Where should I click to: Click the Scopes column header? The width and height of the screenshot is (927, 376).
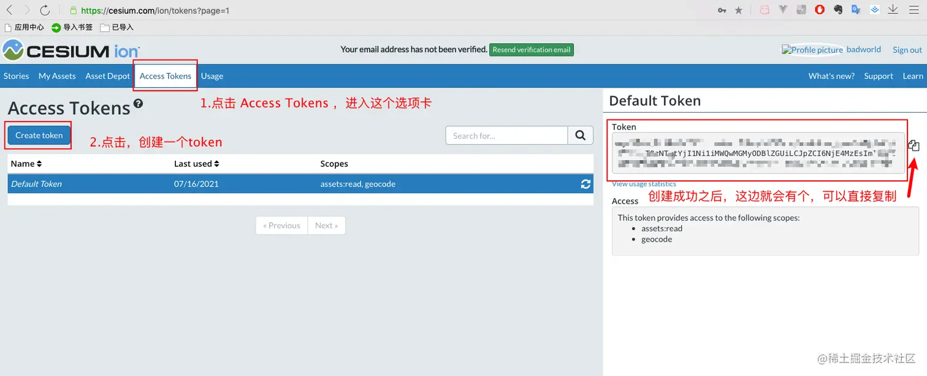(x=334, y=164)
